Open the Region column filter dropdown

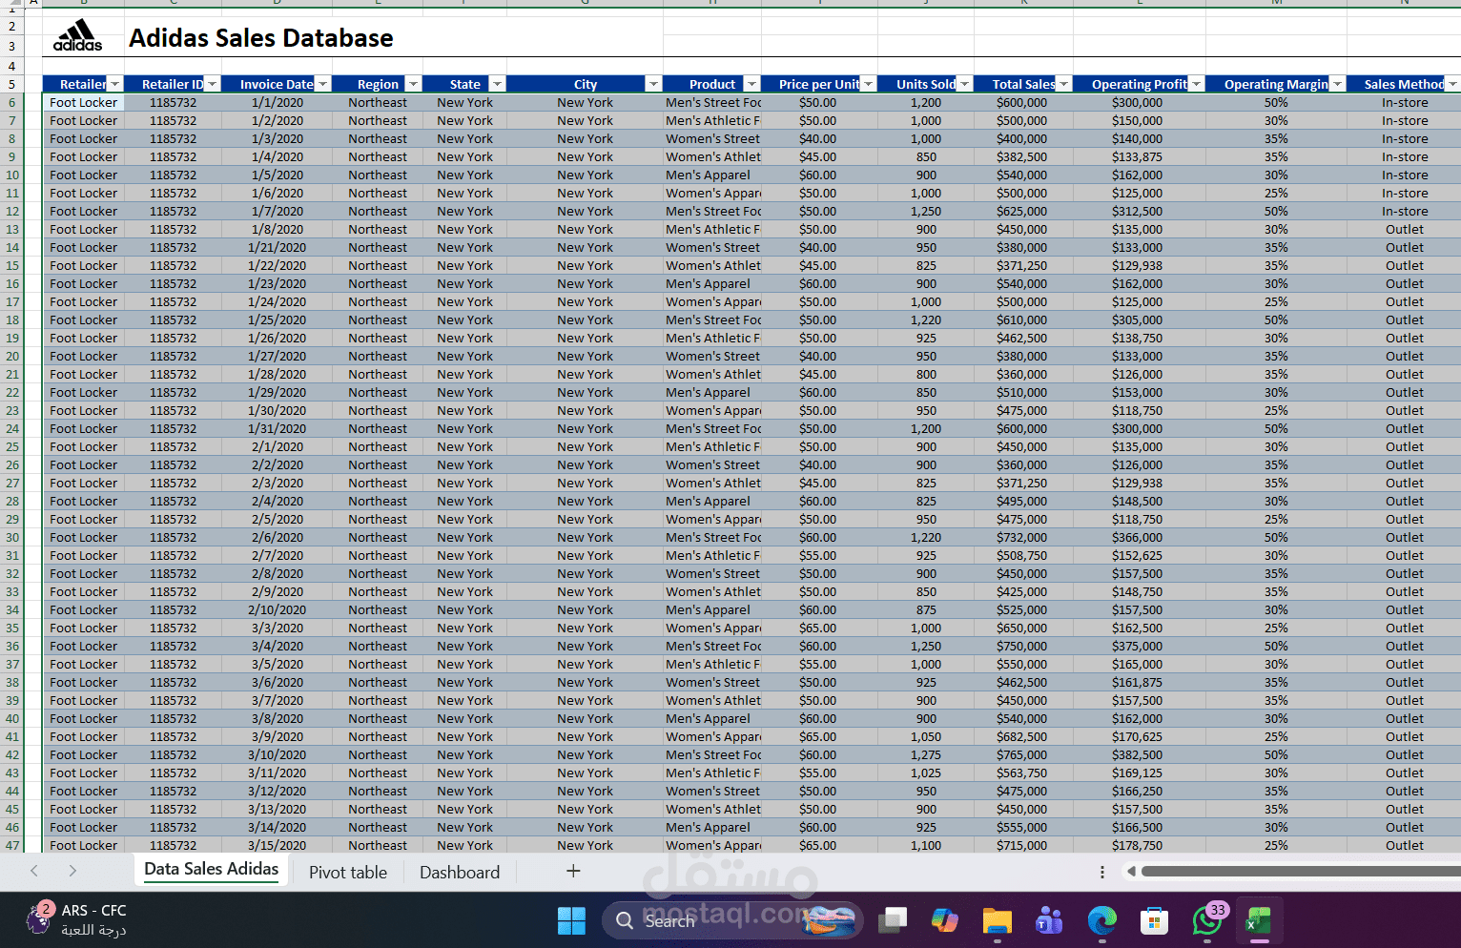tap(413, 84)
